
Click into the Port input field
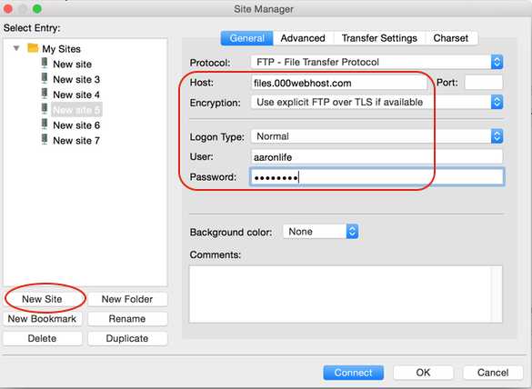coord(484,83)
